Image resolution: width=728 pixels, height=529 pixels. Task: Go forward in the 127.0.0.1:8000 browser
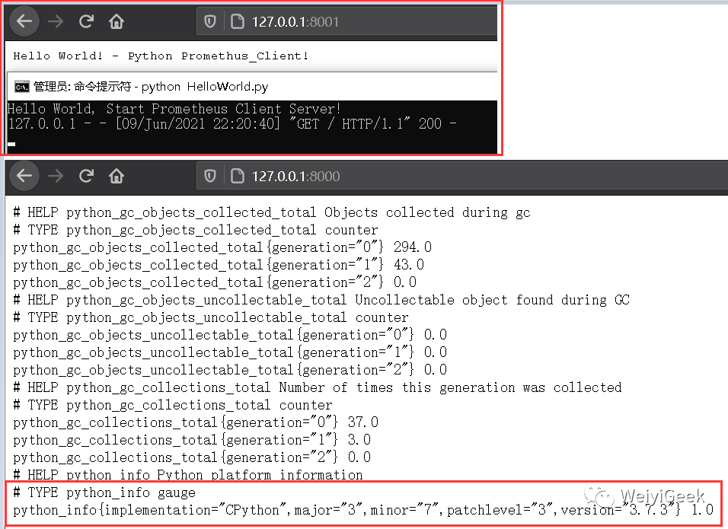[x=56, y=176]
